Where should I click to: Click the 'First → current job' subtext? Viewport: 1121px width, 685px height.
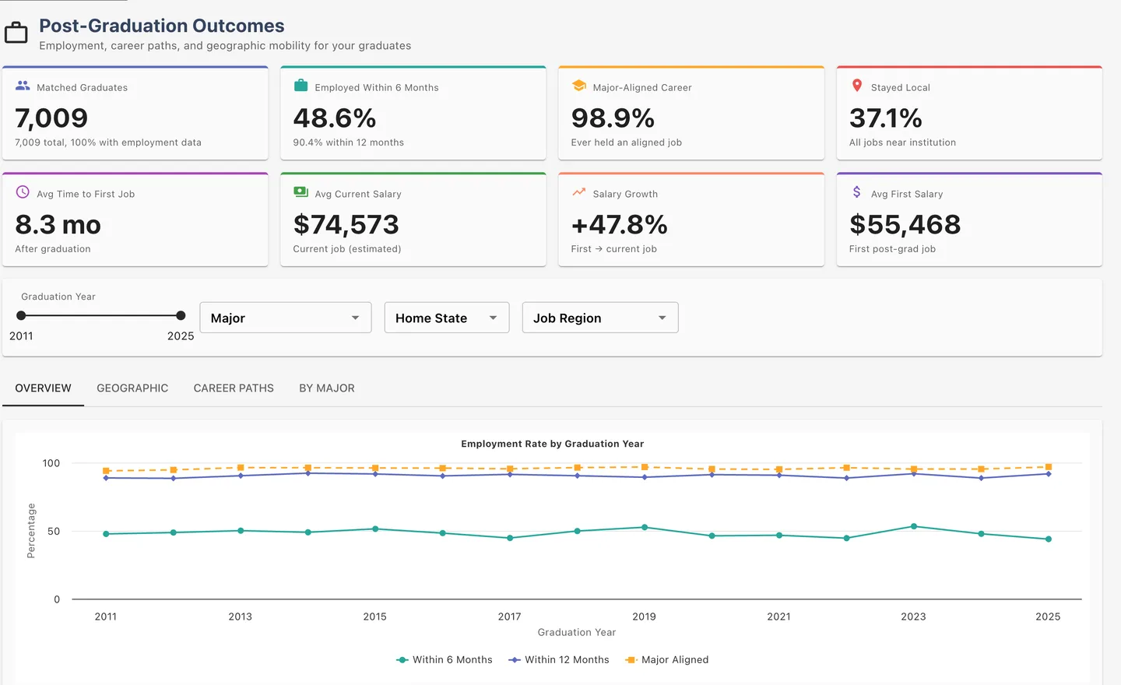click(x=614, y=249)
